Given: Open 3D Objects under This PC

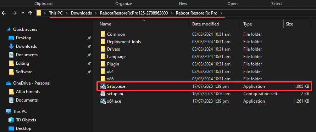Looking at the screenshot, I should (x=26, y=120).
